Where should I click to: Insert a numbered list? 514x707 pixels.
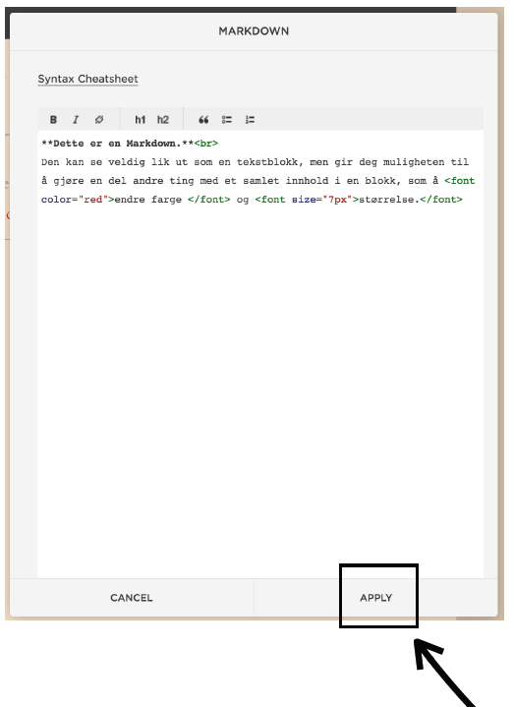coord(250,120)
